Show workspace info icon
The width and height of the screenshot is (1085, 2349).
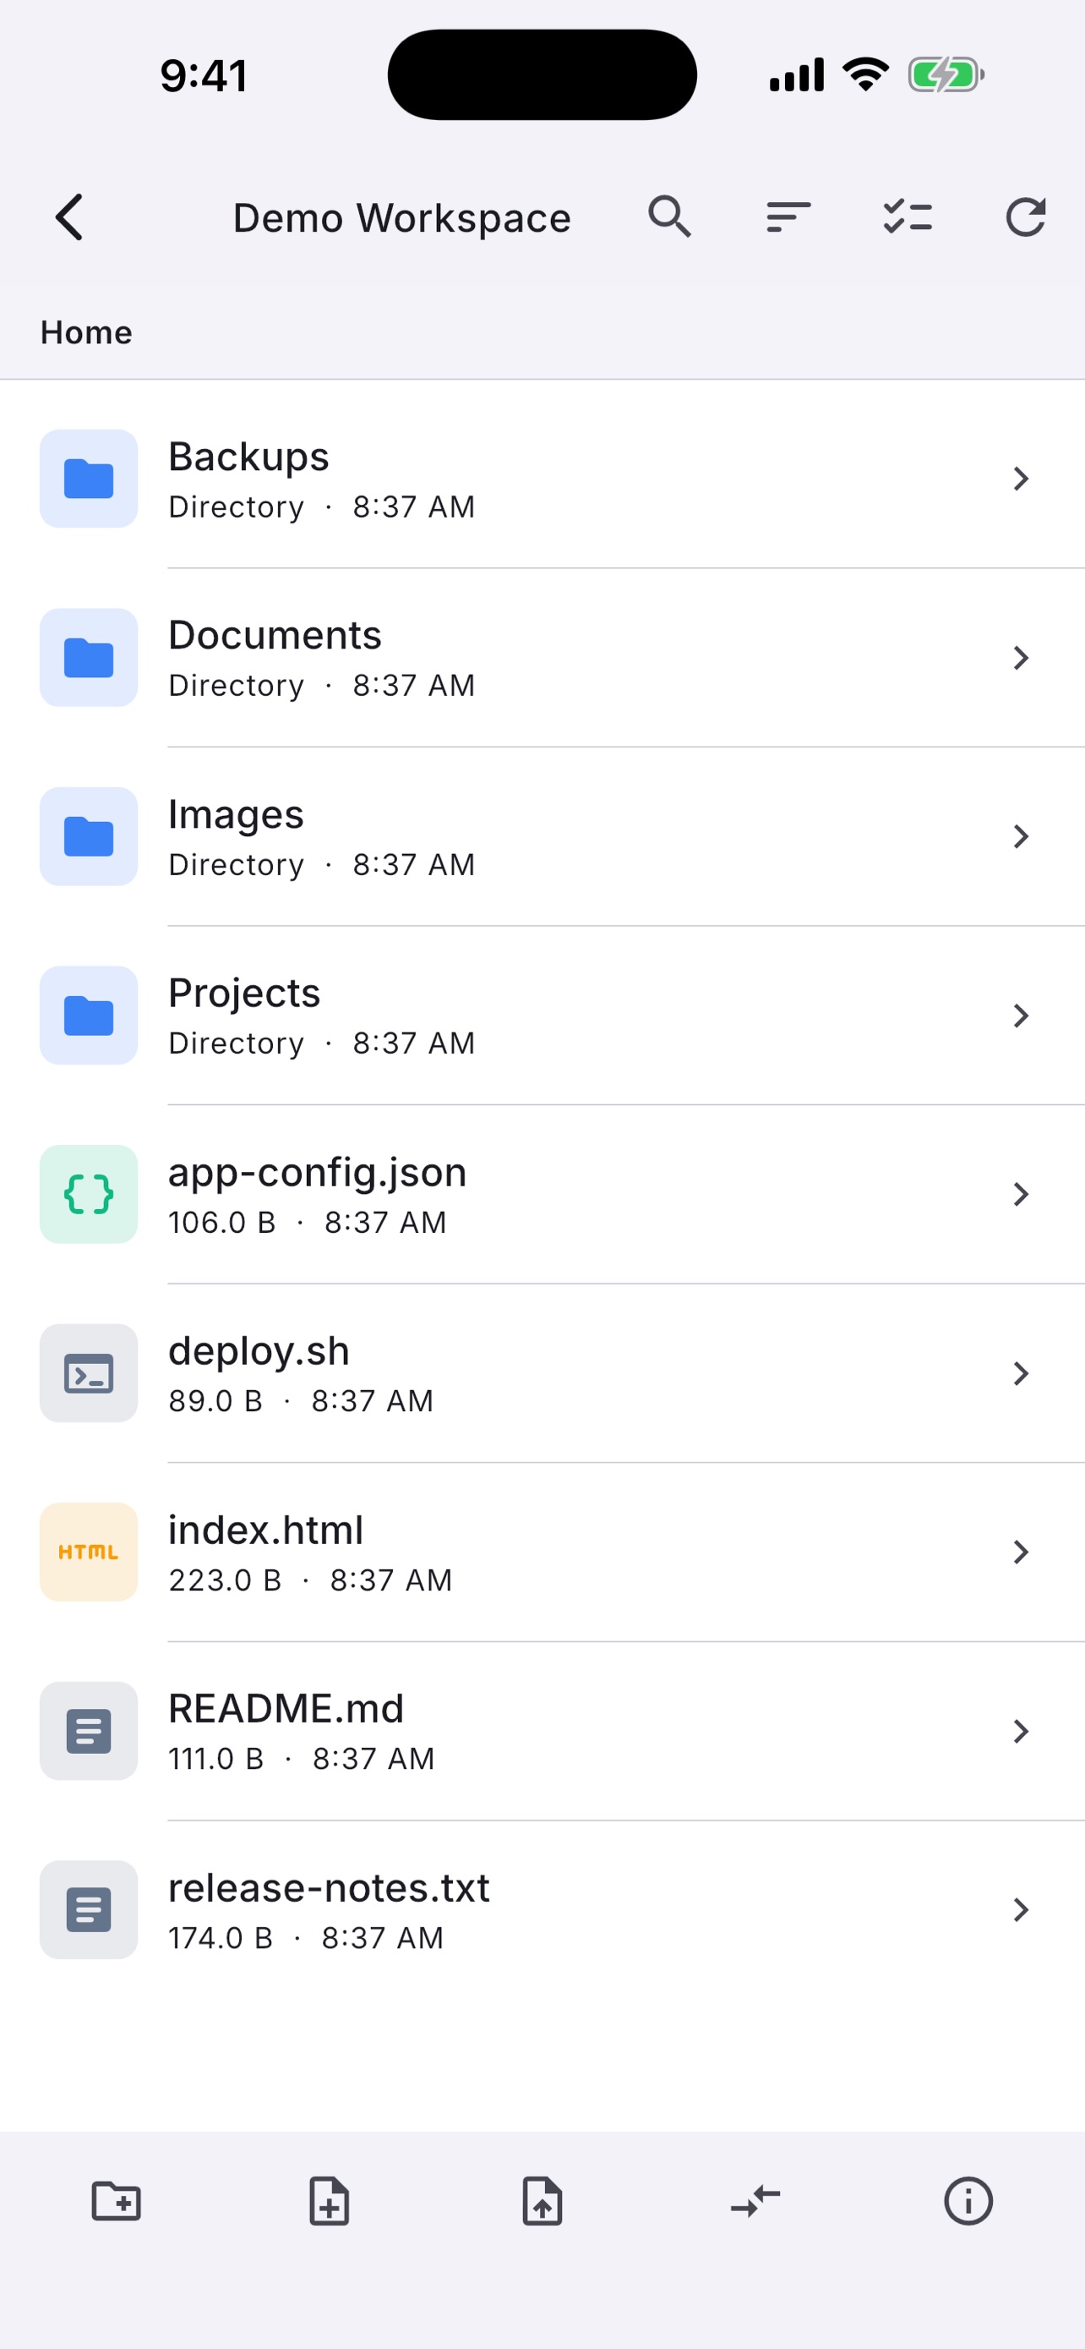point(968,2201)
